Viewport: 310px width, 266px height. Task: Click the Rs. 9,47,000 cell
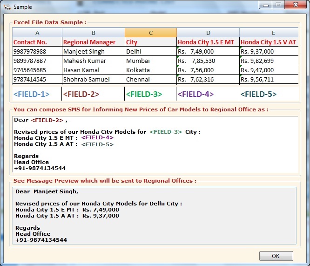[x=269, y=70]
